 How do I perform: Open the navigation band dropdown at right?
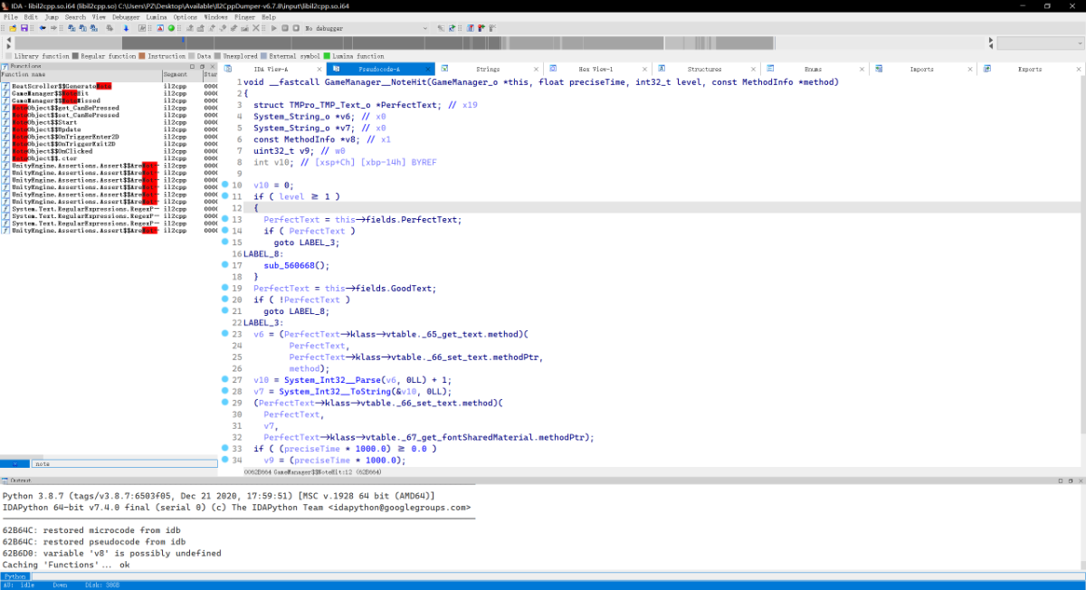click(x=1041, y=43)
